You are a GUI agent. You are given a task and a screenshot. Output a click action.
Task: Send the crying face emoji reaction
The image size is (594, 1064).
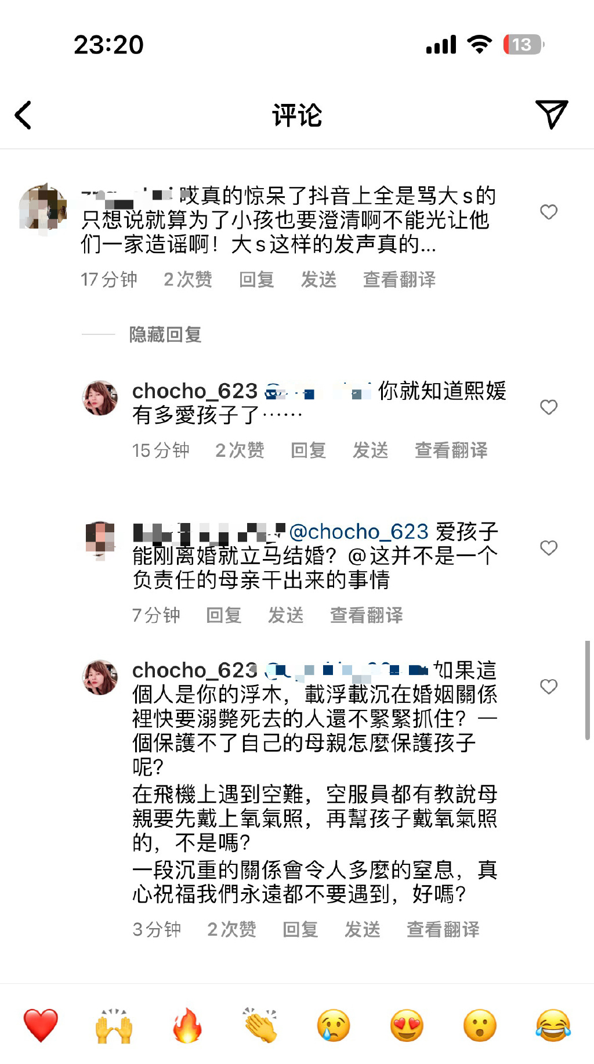pyautogui.click(x=334, y=1025)
